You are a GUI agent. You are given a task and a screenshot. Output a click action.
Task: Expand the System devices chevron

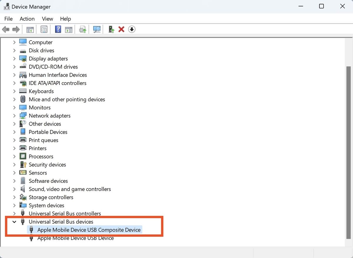click(x=14, y=205)
